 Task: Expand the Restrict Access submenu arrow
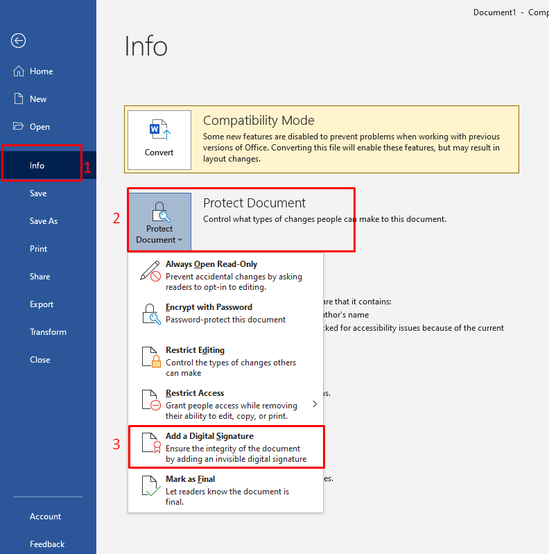click(x=315, y=404)
